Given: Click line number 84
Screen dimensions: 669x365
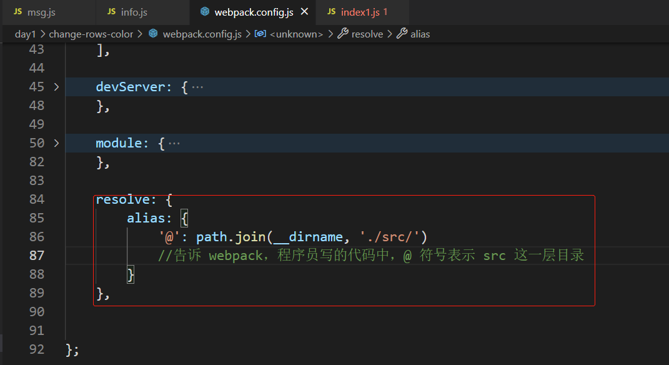Looking at the screenshot, I should pos(37,199).
